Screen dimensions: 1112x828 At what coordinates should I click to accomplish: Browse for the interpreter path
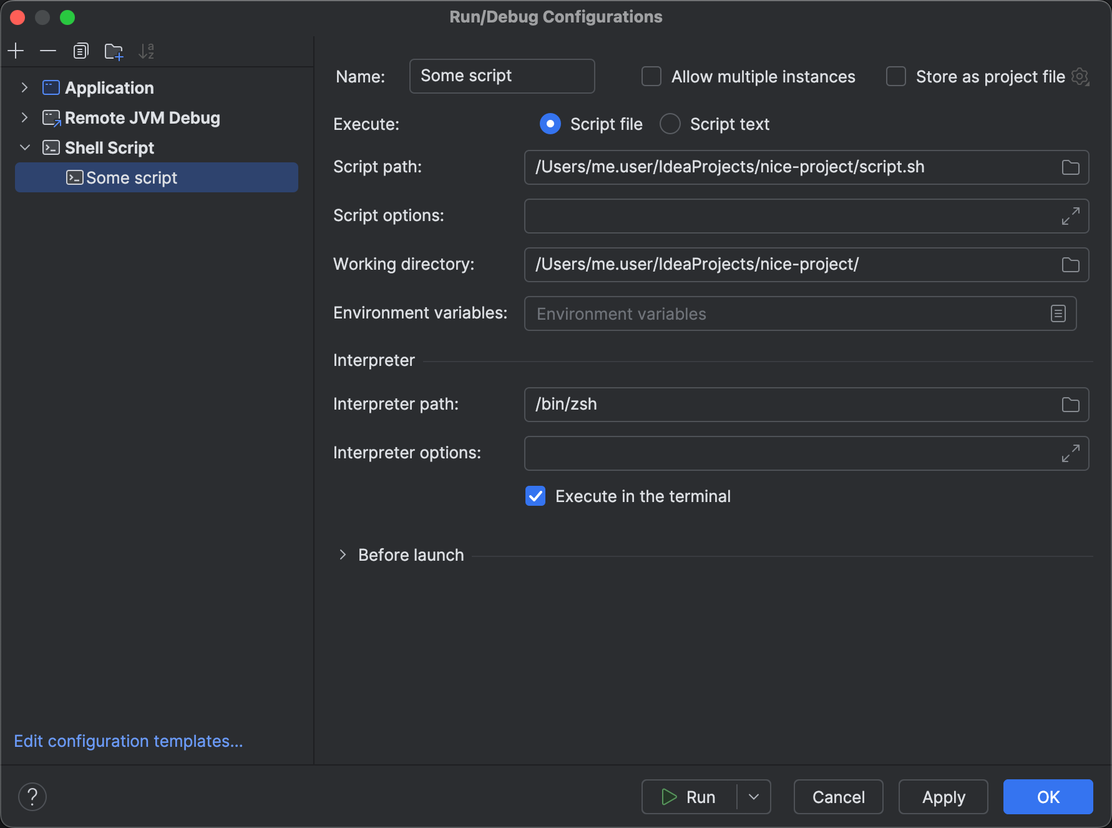[1070, 405]
